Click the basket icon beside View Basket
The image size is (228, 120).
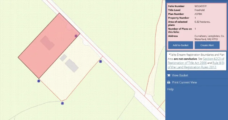pyautogui.click(x=169, y=75)
